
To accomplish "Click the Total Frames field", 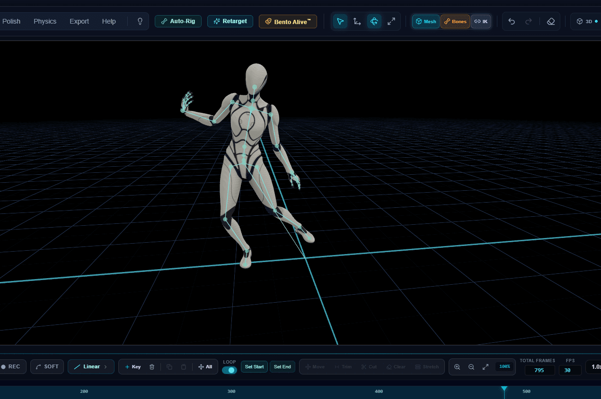I will pyautogui.click(x=539, y=370).
